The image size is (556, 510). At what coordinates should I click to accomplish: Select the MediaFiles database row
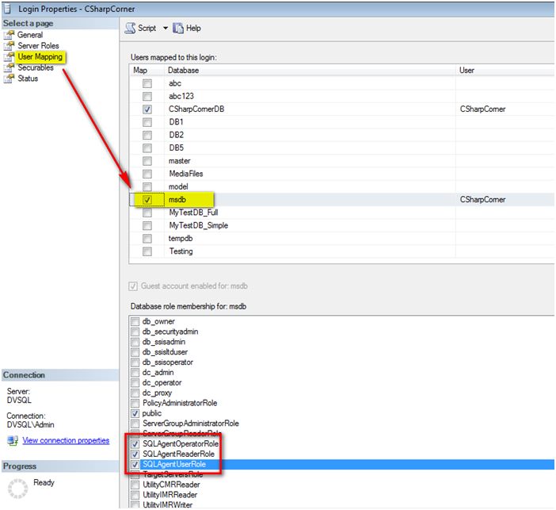pos(342,174)
